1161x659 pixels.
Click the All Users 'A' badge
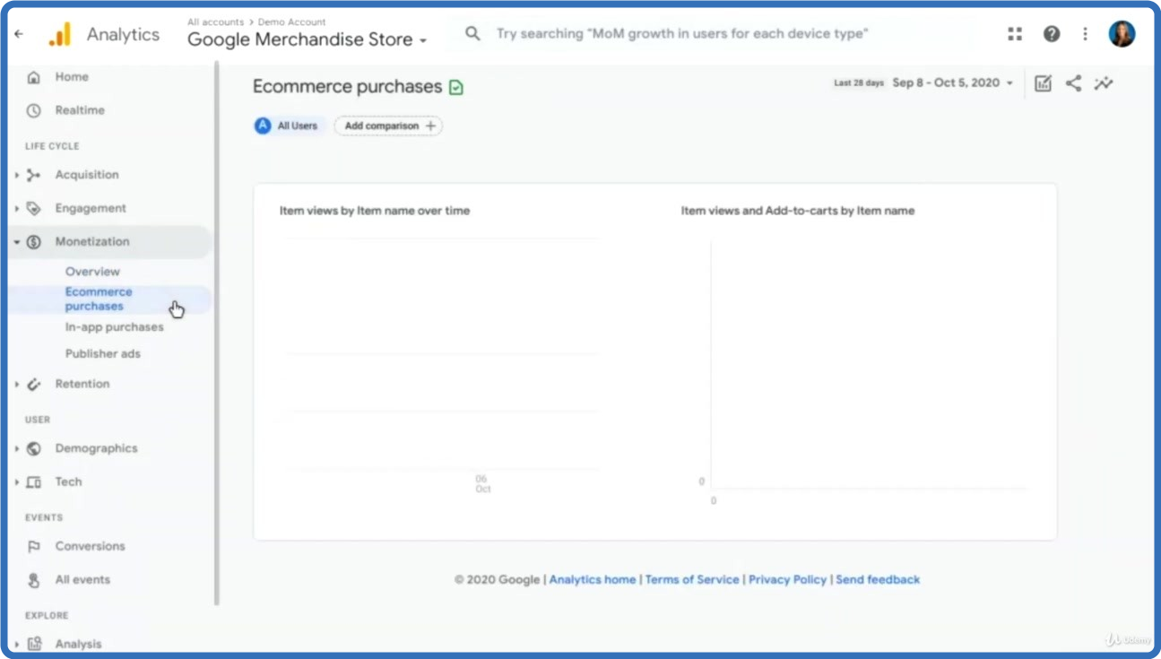263,126
